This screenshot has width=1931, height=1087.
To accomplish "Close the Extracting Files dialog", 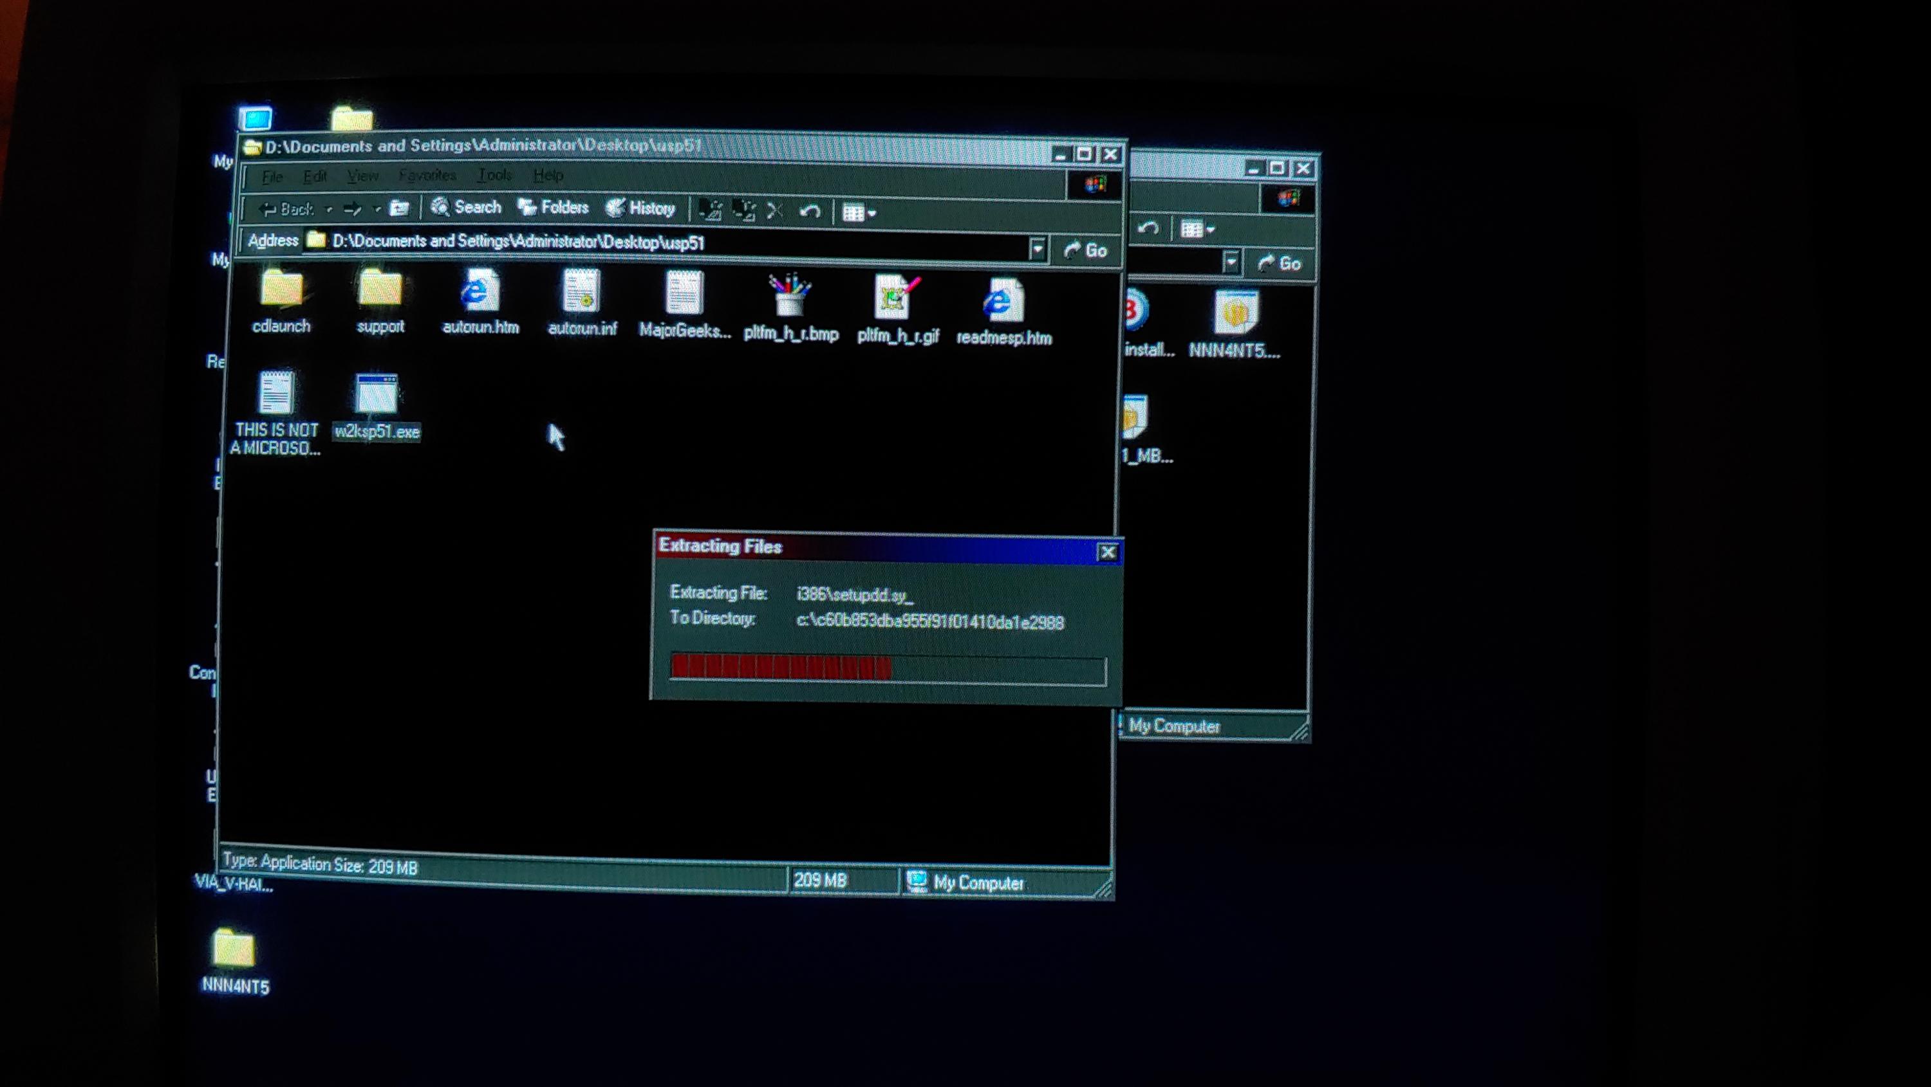I will 1107,553.
